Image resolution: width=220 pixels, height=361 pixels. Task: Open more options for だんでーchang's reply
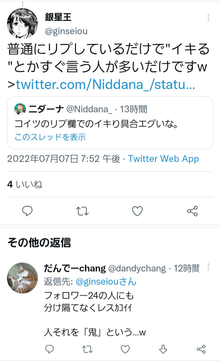[208, 267]
